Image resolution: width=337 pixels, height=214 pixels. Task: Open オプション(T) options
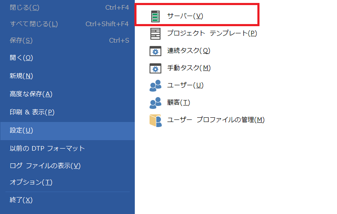pos(31,182)
